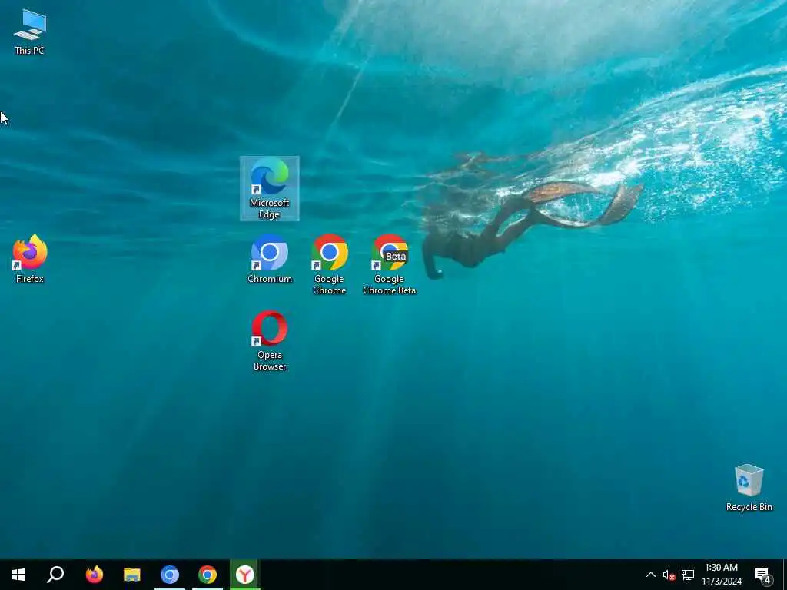Launch Firefox from the taskbar

pos(94,575)
